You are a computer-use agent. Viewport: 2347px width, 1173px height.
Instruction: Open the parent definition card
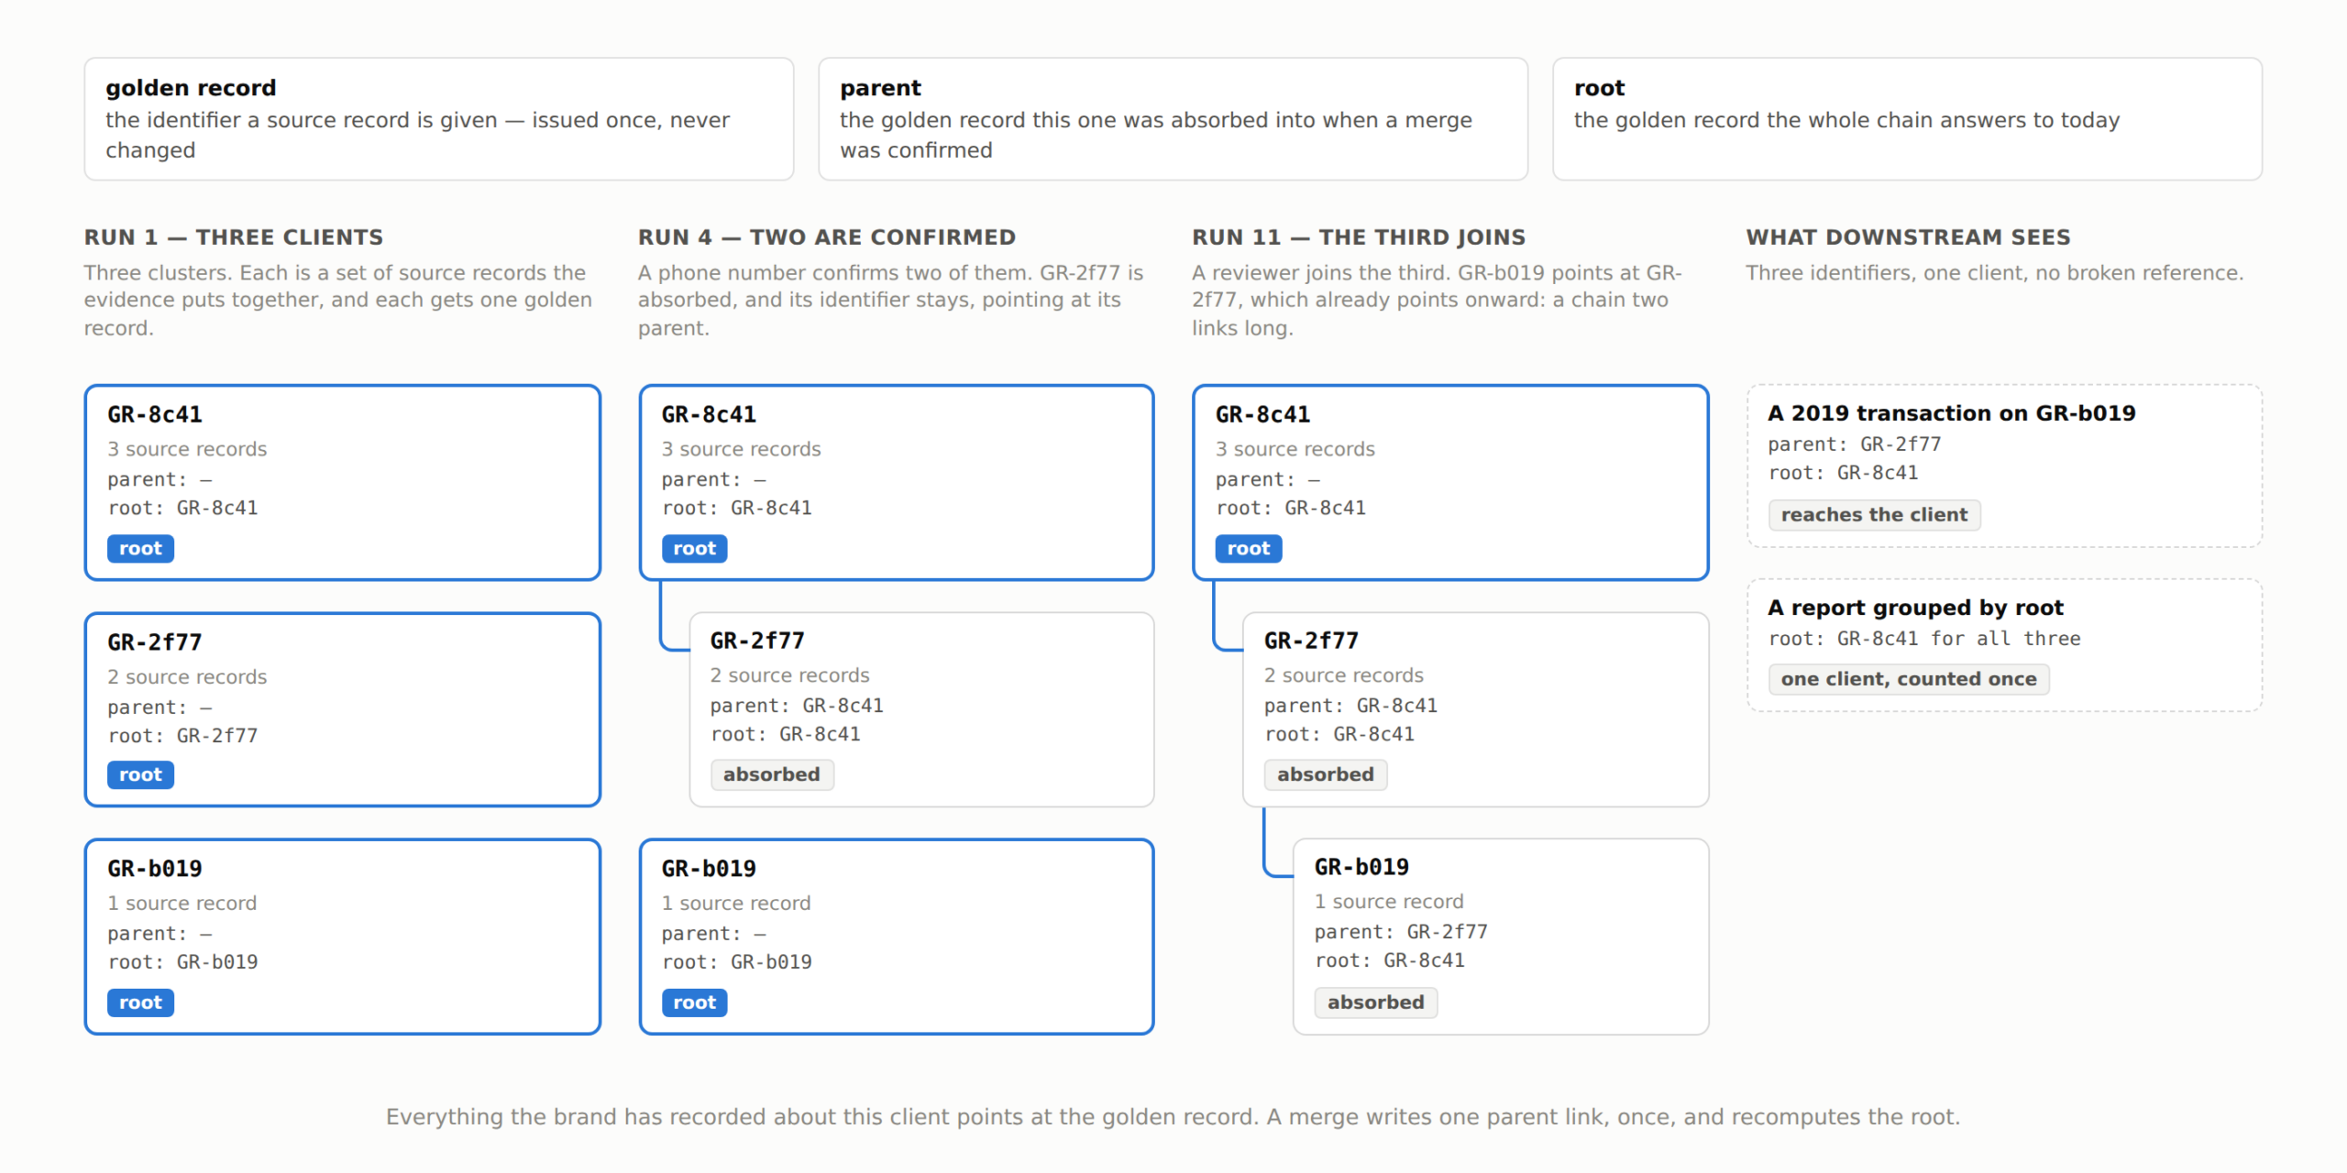(1173, 119)
